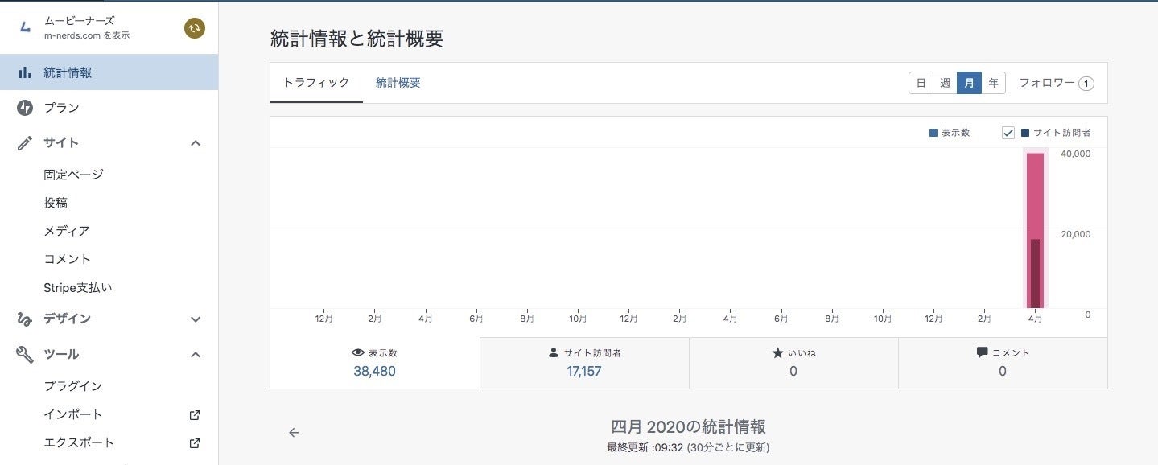Go to previous month with the back arrow

pyautogui.click(x=294, y=433)
